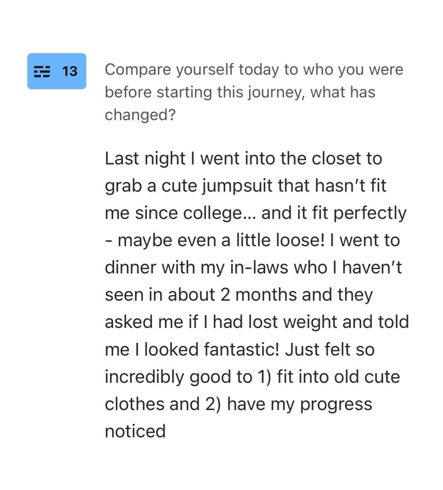Click the answer line starting 'Last night'
This screenshot has height=490, width=443.
pos(243,158)
